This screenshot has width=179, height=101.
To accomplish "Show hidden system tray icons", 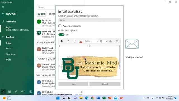I will pos(144,98).
